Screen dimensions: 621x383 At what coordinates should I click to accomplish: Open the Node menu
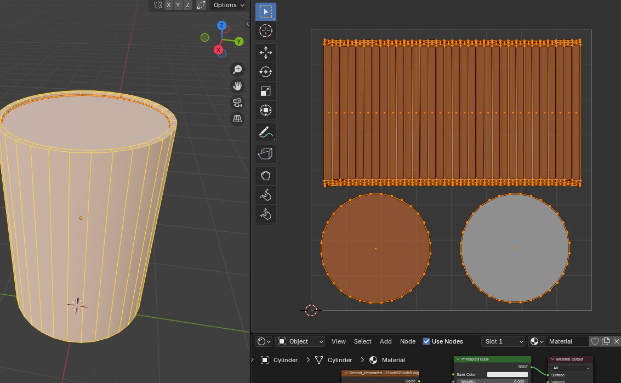coord(408,341)
